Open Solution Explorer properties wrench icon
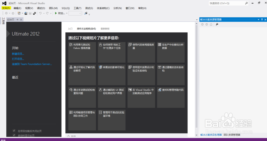Screen dimensions: 267x141 [217, 24]
